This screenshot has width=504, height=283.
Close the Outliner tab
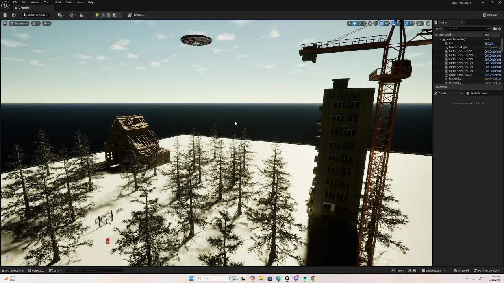[x=461, y=22]
